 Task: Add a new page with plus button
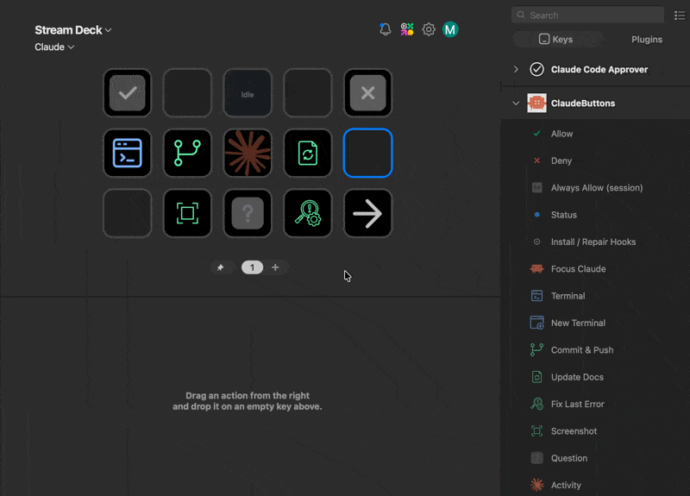[275, 267]
